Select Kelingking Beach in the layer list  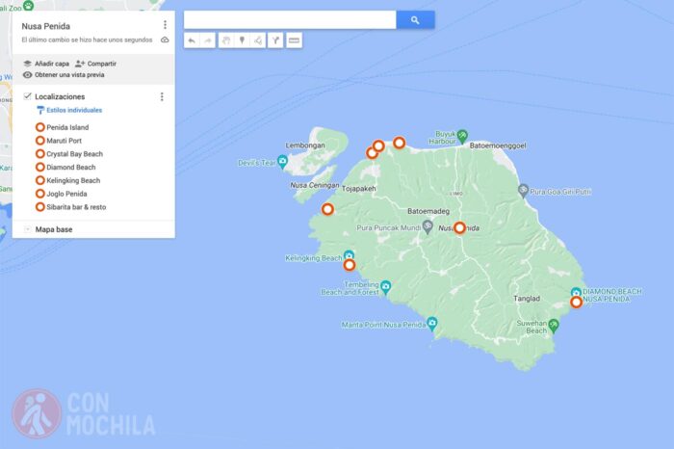point(68,180)
